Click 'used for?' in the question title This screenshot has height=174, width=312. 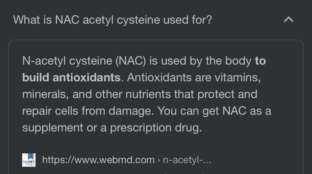pos(187,20)
